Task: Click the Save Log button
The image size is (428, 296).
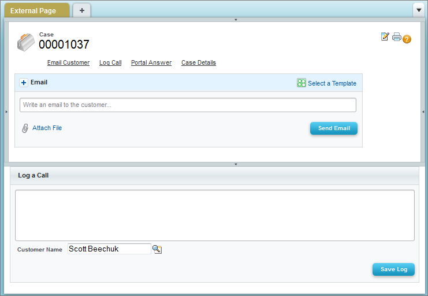Action: click(x=393, y=269)
